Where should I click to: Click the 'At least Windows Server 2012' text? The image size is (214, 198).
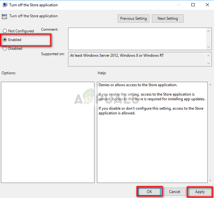(x=117, y=55)
